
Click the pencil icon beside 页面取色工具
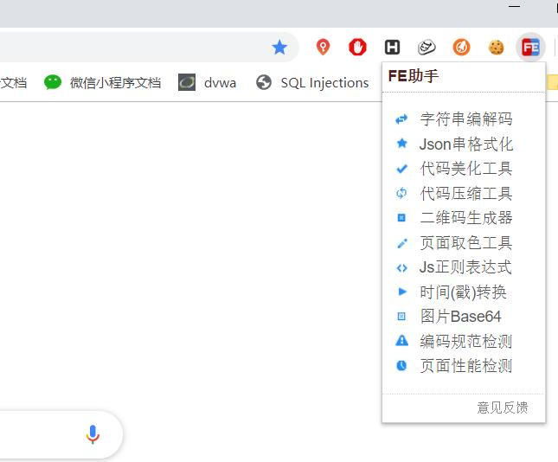401,243
